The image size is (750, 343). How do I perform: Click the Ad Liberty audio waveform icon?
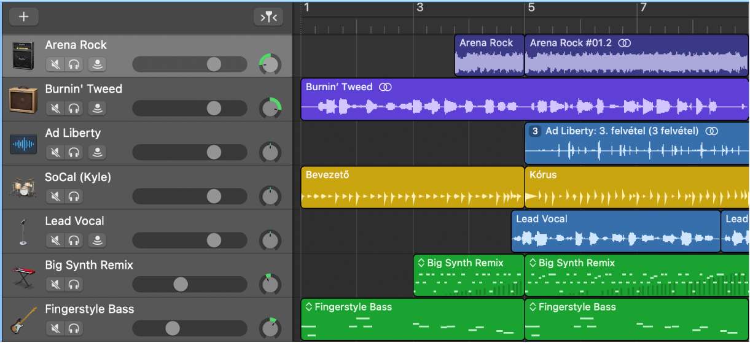click(23, 144)
